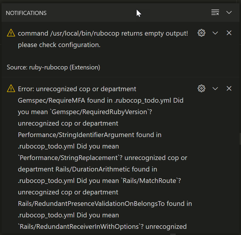
Task: Click 'Performance/StringIdentifierArgument found in' line
Action: click(x=90, y=135)
